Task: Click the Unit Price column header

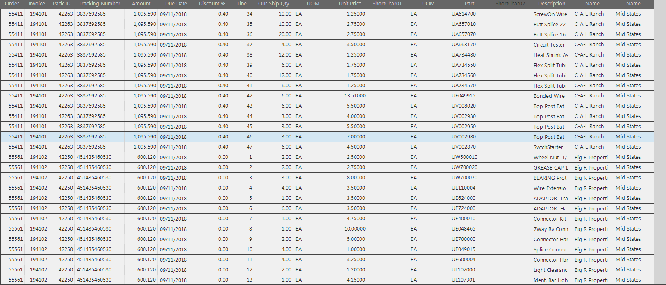Action: point(350,4)
